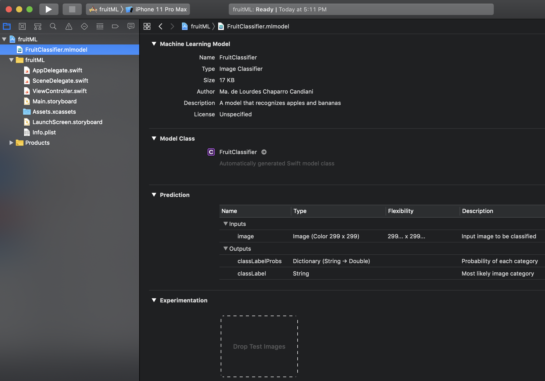Click fruitML in the jump bar
This screenshot has width=545, height=381.
pos(196,26)
